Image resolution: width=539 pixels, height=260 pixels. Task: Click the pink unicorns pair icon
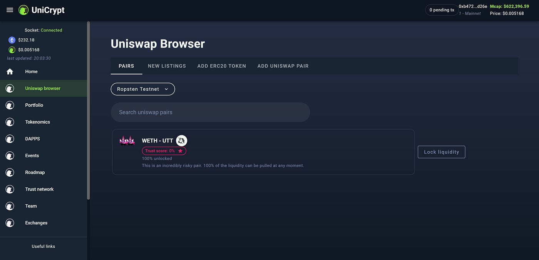pos(127,141)
